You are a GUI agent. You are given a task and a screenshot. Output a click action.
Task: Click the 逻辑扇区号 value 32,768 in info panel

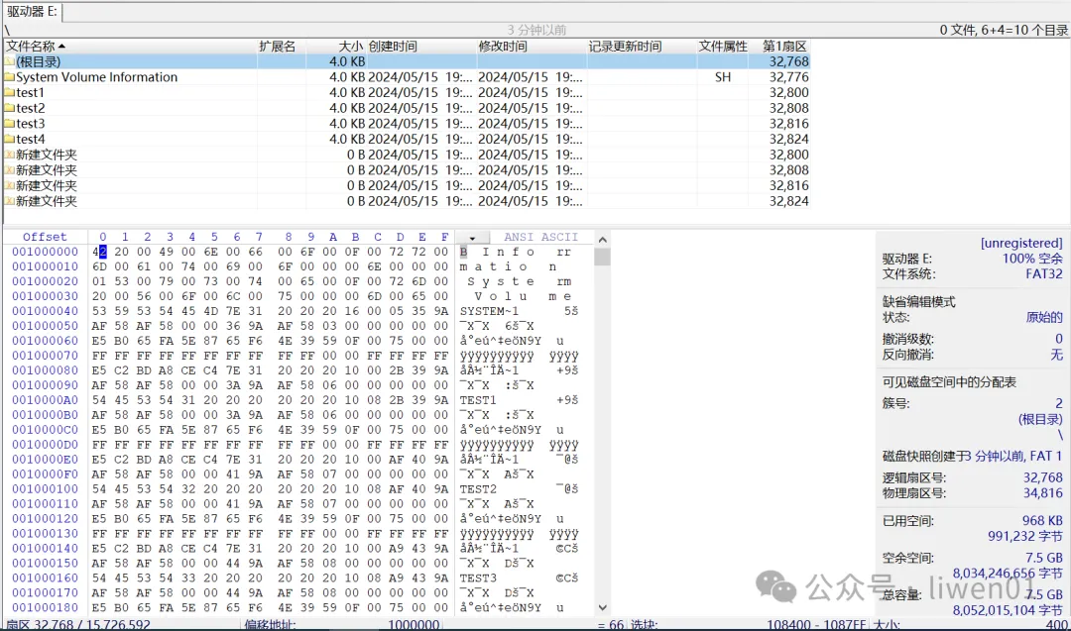[x=1042, y=477]
